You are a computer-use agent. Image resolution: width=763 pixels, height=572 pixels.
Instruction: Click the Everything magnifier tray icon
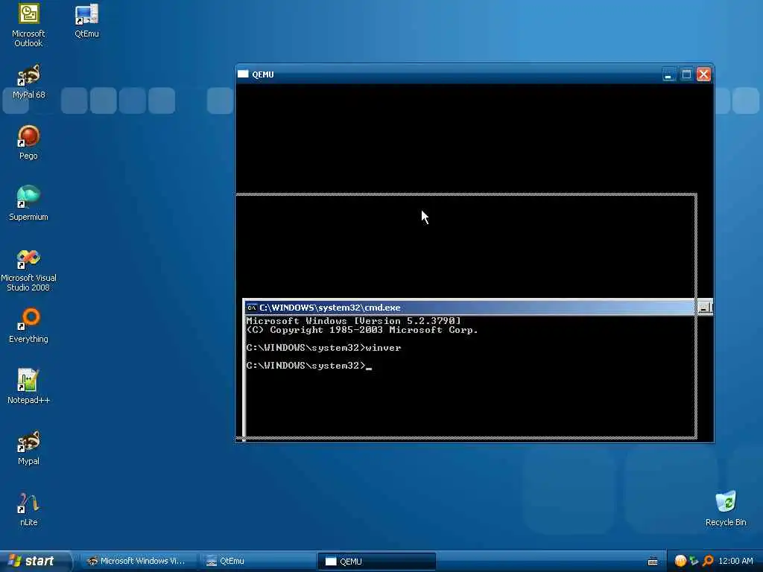708,561
